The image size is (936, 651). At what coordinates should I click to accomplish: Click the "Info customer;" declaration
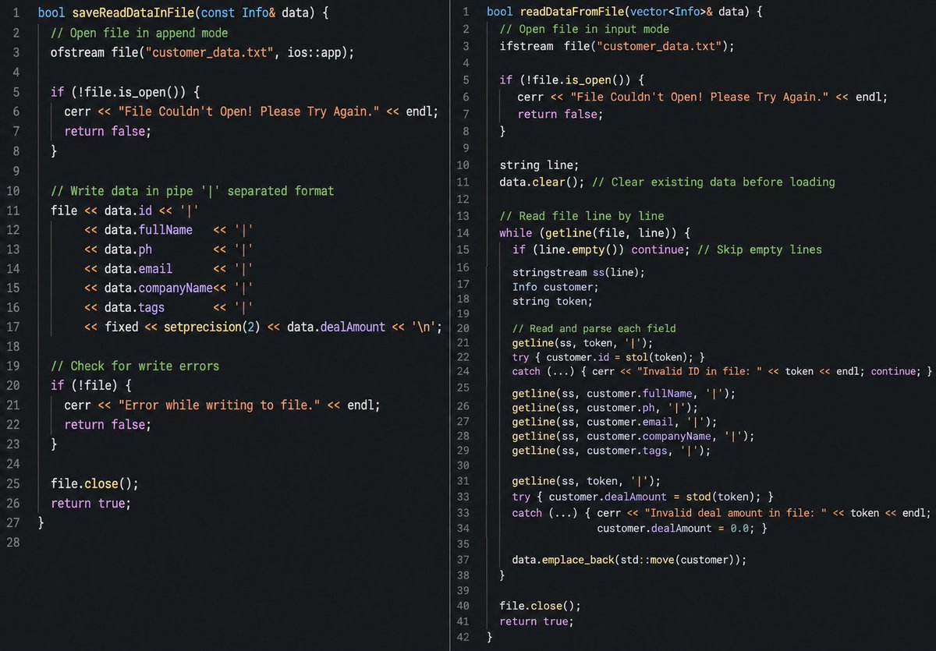[554, 287]
